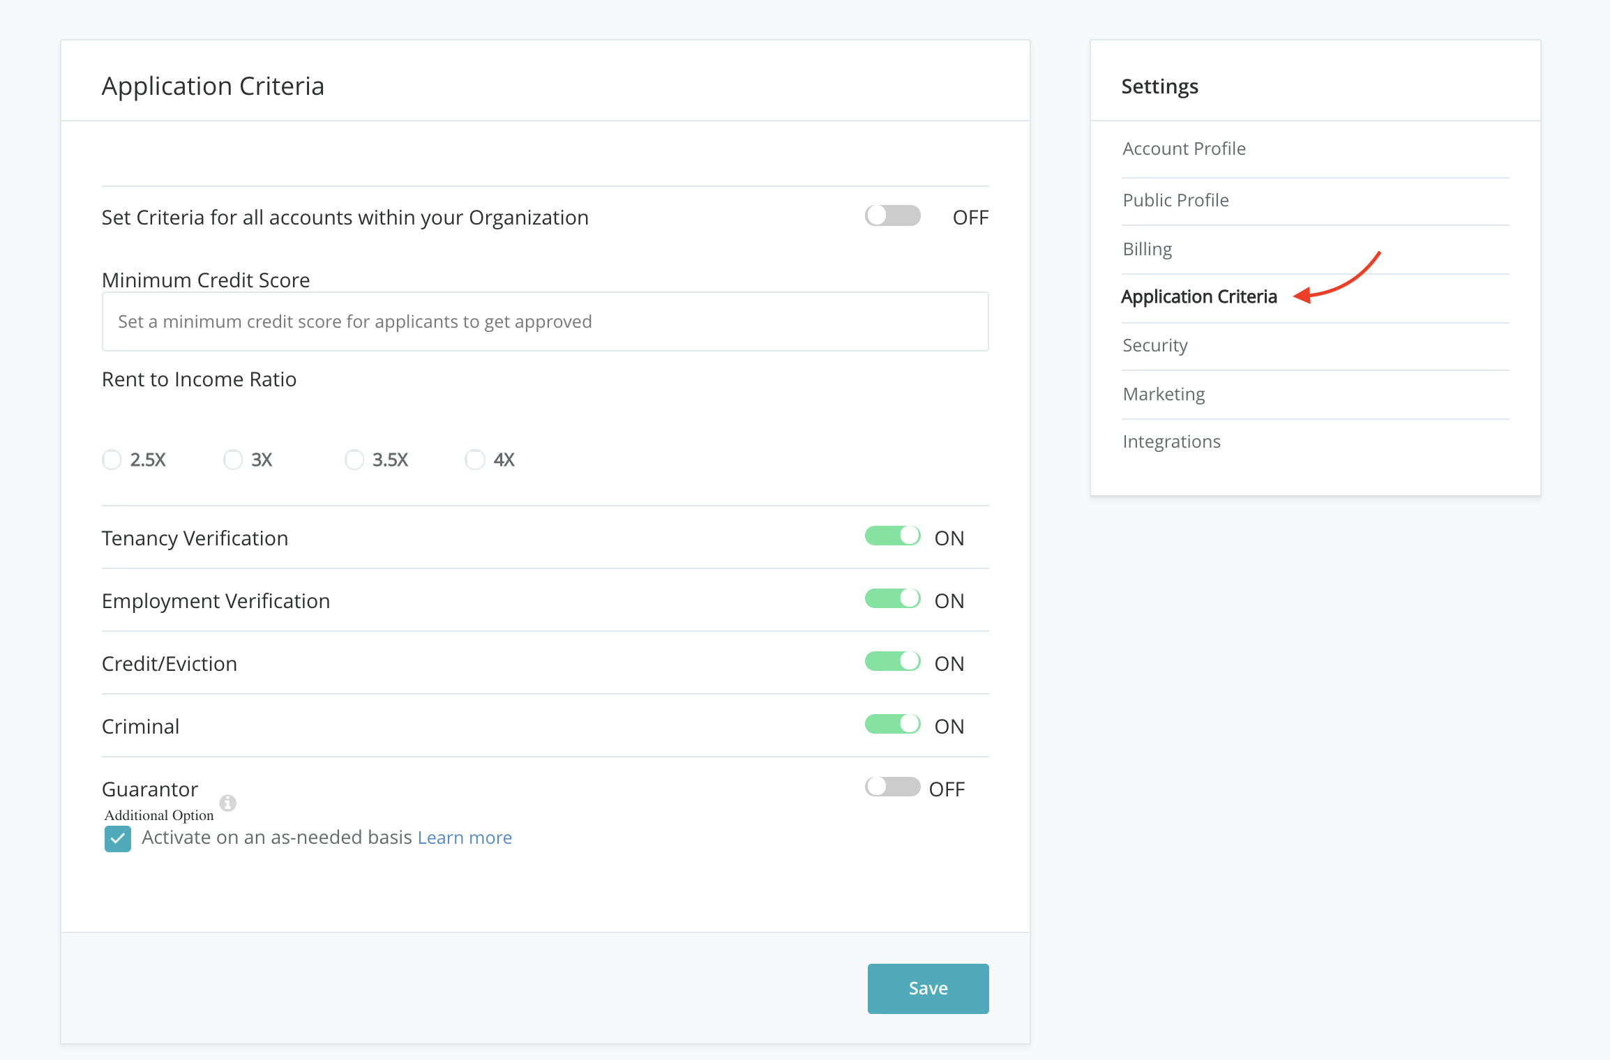Click the minimum credit score field
This screenshot has height=1060, width=1610.
(x=545, y=321)
